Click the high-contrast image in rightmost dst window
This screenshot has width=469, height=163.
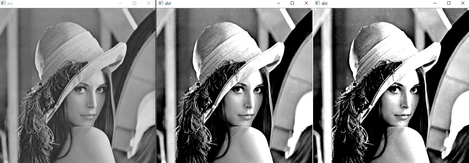point(391,85)
